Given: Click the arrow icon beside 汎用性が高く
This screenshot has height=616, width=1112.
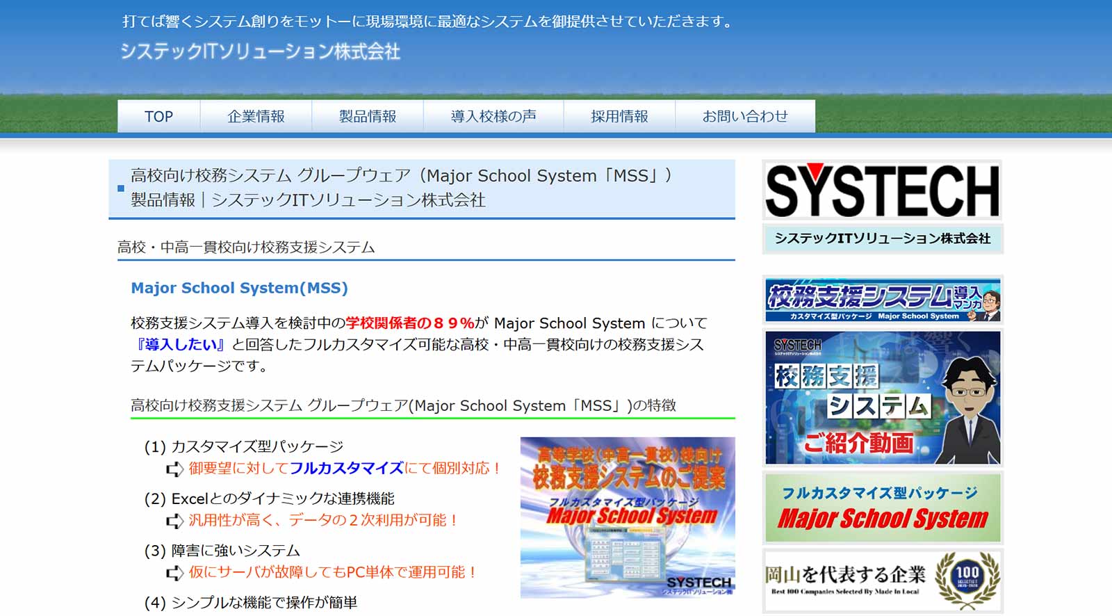Looking at the screenshot, I should (x=174, y=521).
